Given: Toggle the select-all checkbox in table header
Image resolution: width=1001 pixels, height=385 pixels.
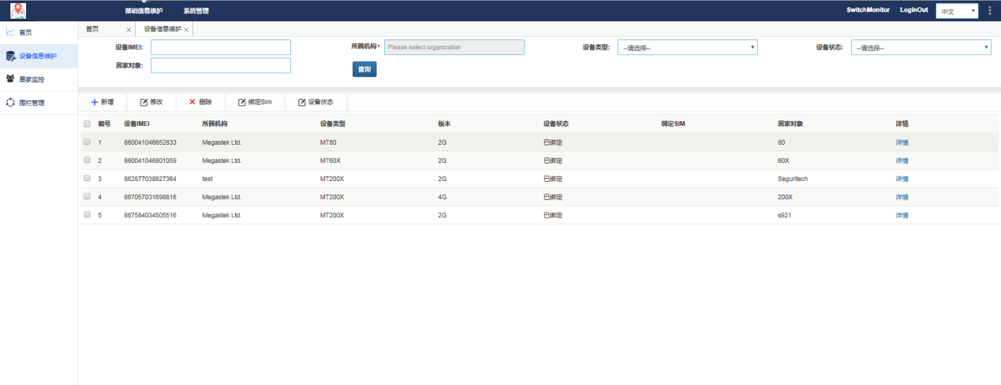Looking at the screenshot, I should (x=88, y=124).
